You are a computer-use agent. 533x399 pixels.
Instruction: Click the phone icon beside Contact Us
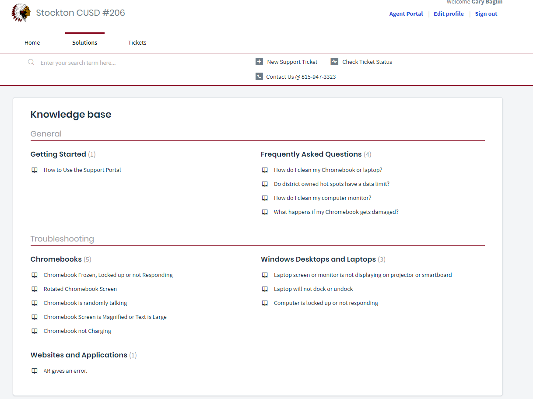coord(259,77)
